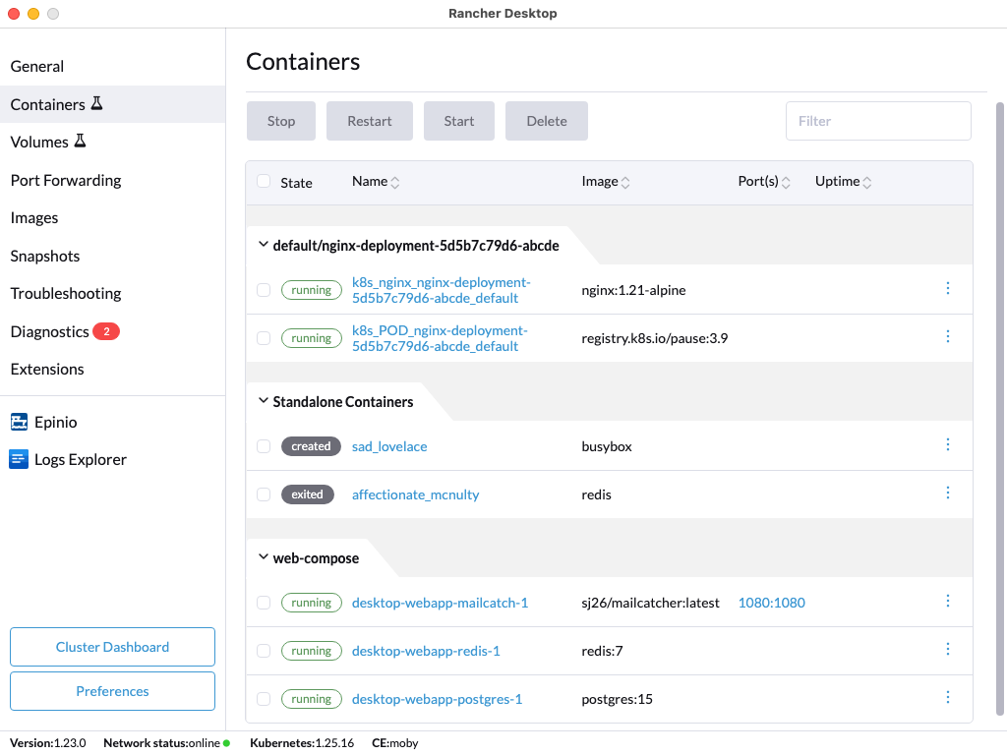Click the nginx:1.21-alpine image cell
Viewport: 1007px width, 755px height.
click(633, 290)
